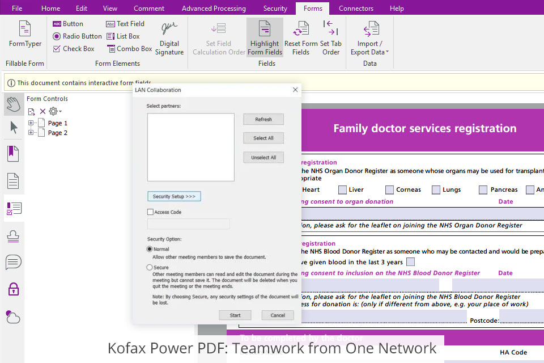Open Set Tab Order

coord(330,38)
